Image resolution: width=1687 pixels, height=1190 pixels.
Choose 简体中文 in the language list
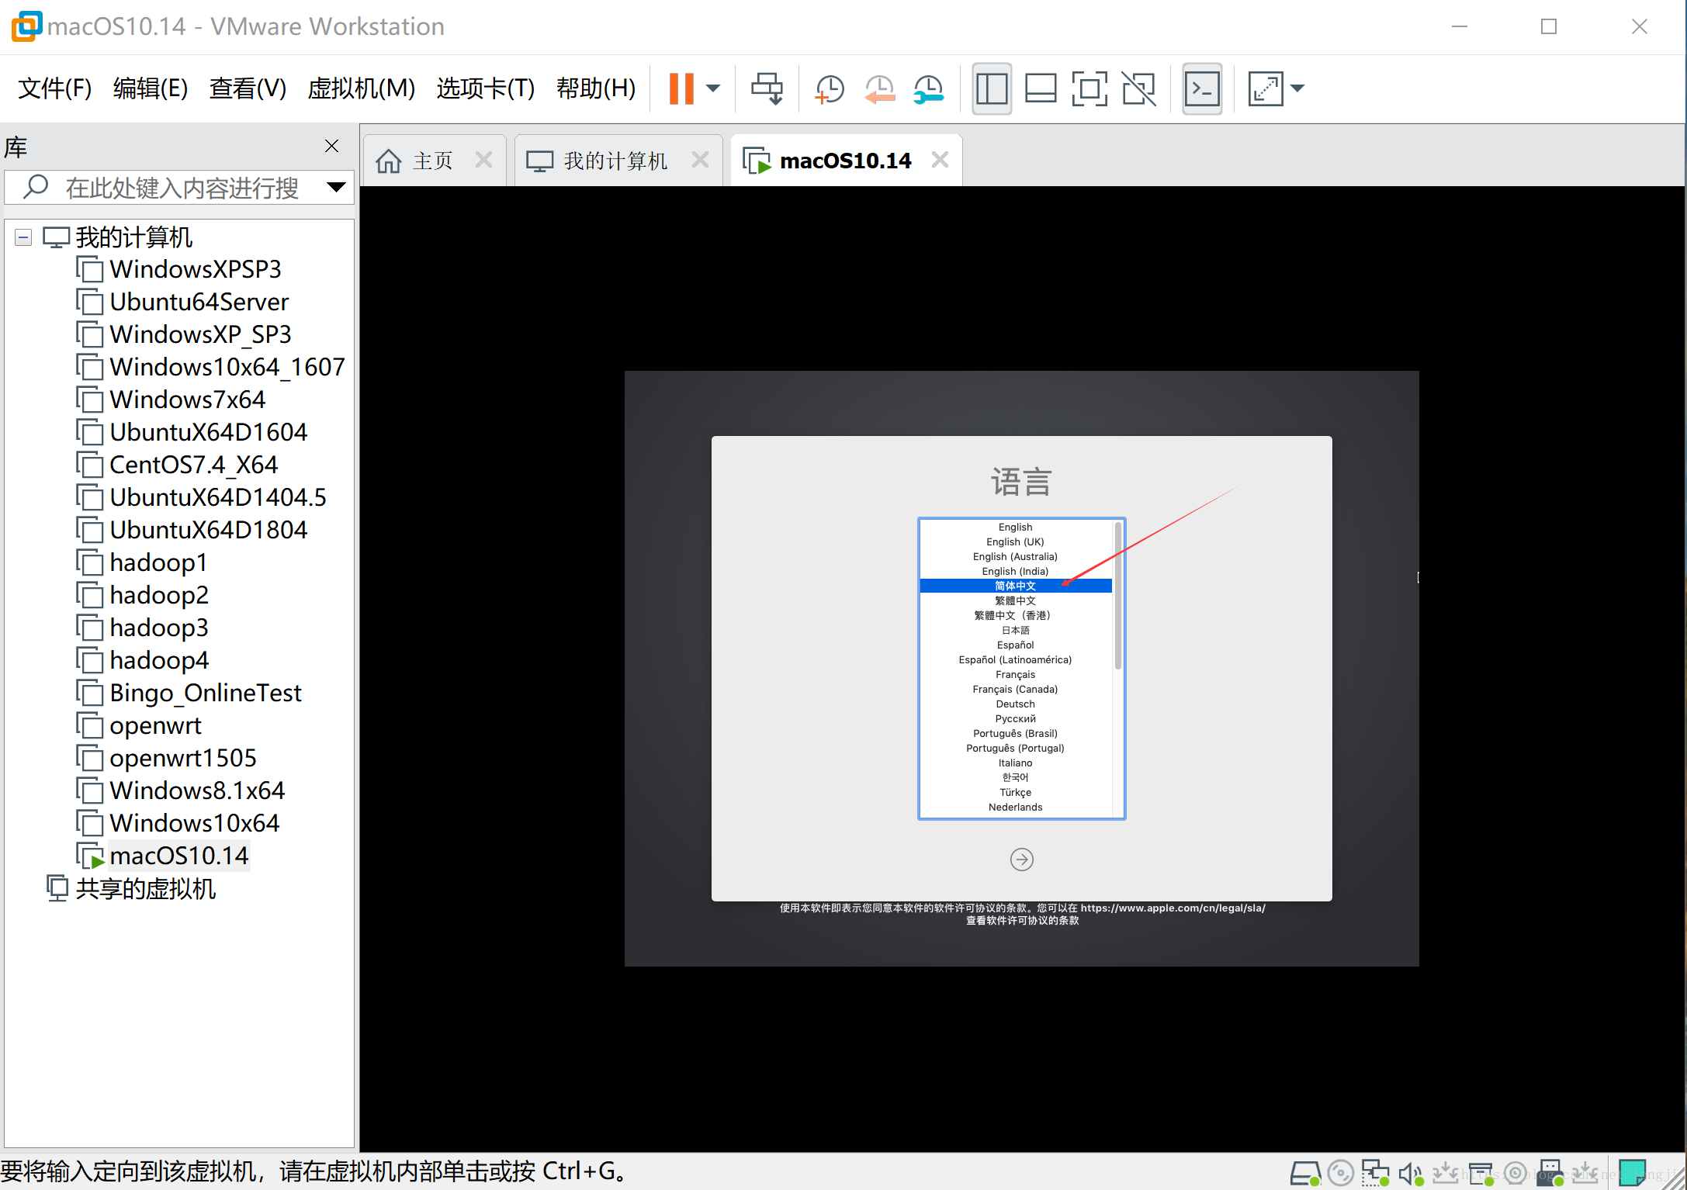coord(1015,586)
